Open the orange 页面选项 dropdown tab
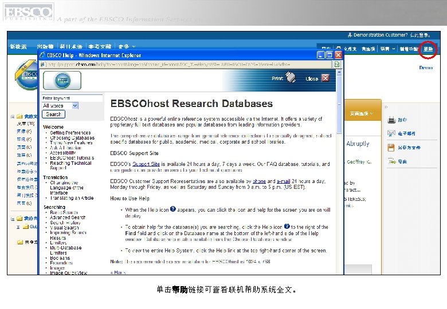 pos(362,113)
